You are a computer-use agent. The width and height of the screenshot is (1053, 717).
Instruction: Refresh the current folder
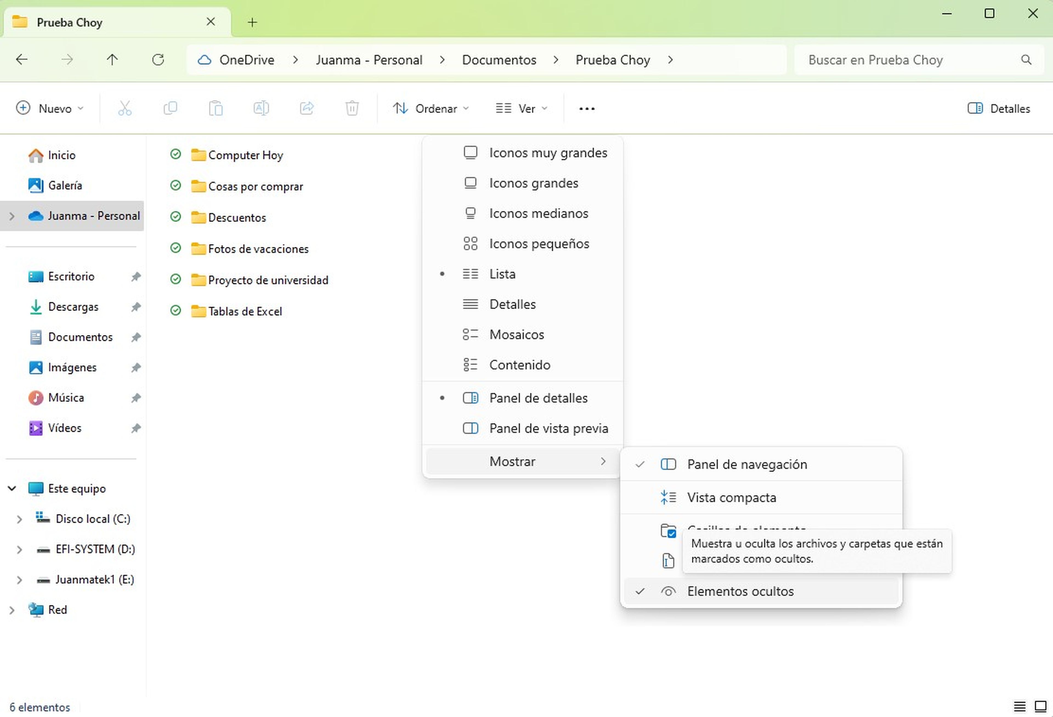point(158,59)
